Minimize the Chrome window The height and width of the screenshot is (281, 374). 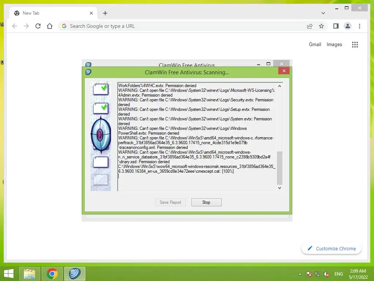click(336, 8)
